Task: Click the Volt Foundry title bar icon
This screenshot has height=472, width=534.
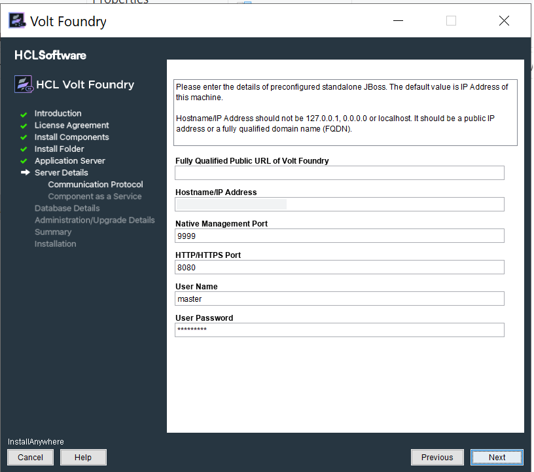Action: click(x=17, y=21)
